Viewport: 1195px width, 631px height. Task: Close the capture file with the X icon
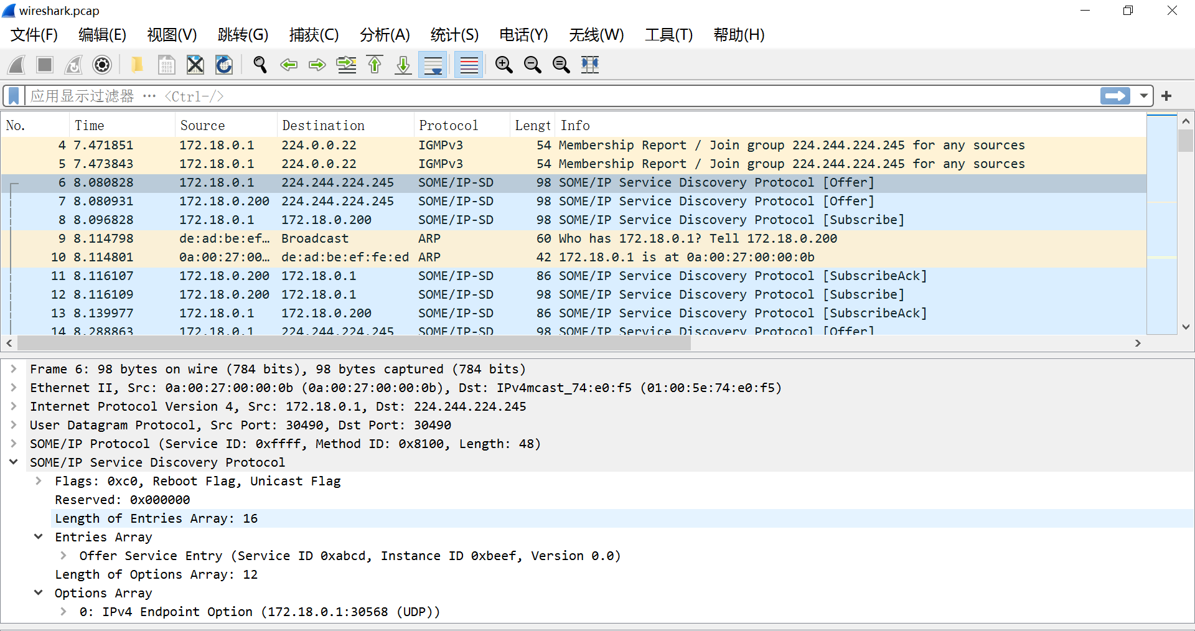(x=195, y=65)
